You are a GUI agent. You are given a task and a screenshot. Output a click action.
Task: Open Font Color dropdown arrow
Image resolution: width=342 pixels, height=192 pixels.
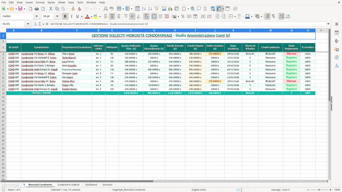pyautogui.click(x=91, y=16)
